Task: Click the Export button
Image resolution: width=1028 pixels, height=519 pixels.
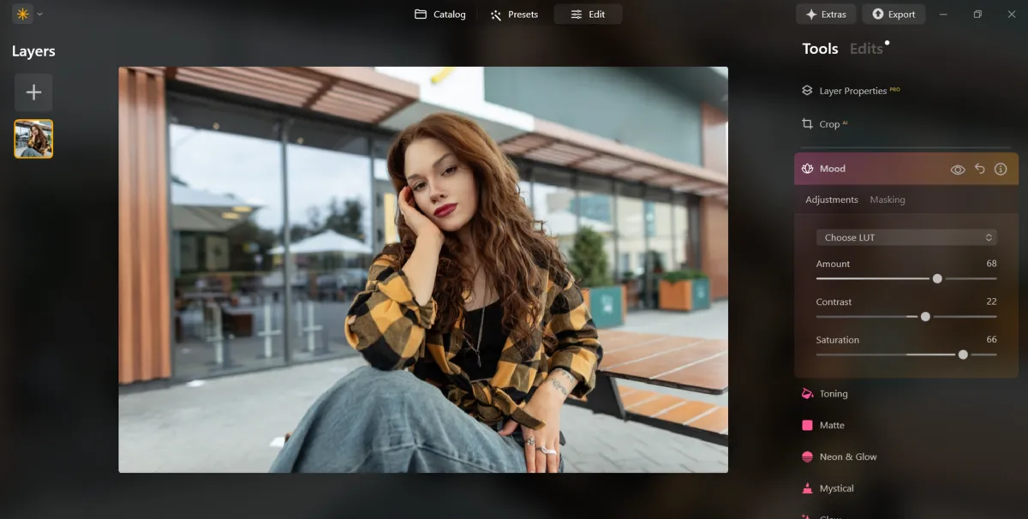Action: pos(894,14)
